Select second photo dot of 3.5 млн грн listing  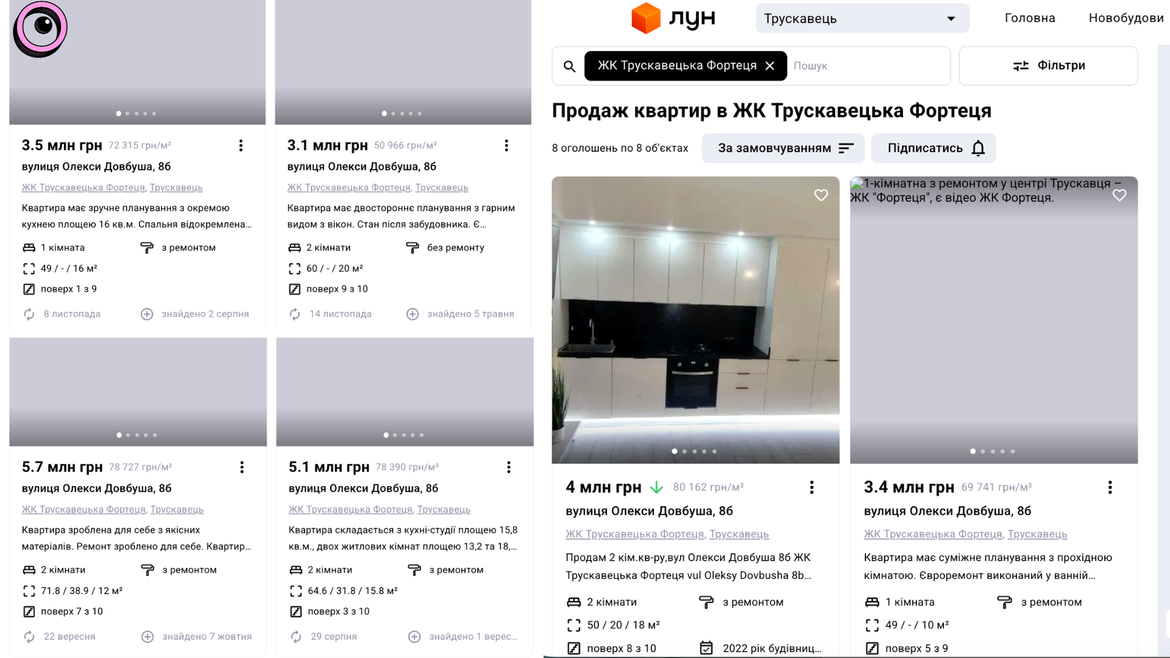(127, 113)
